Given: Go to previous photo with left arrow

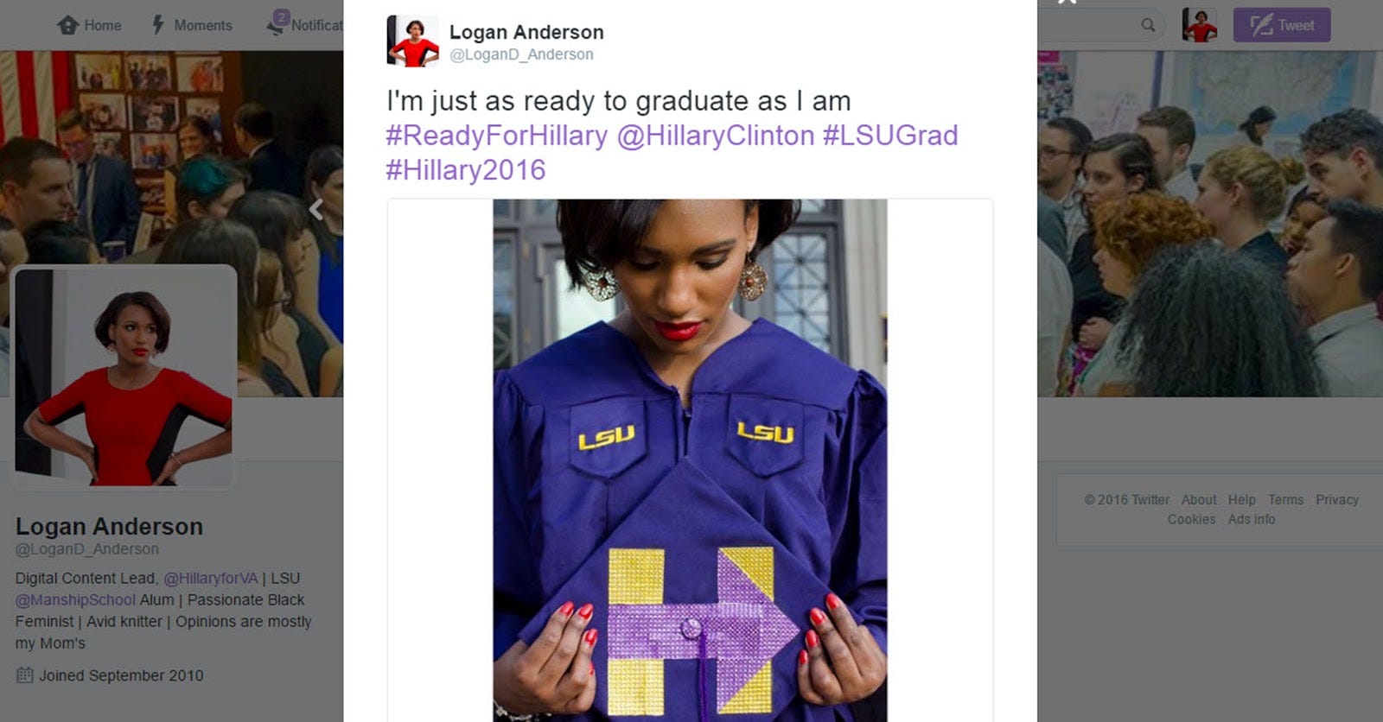Looking at the screenshot, I should [316, 209].
